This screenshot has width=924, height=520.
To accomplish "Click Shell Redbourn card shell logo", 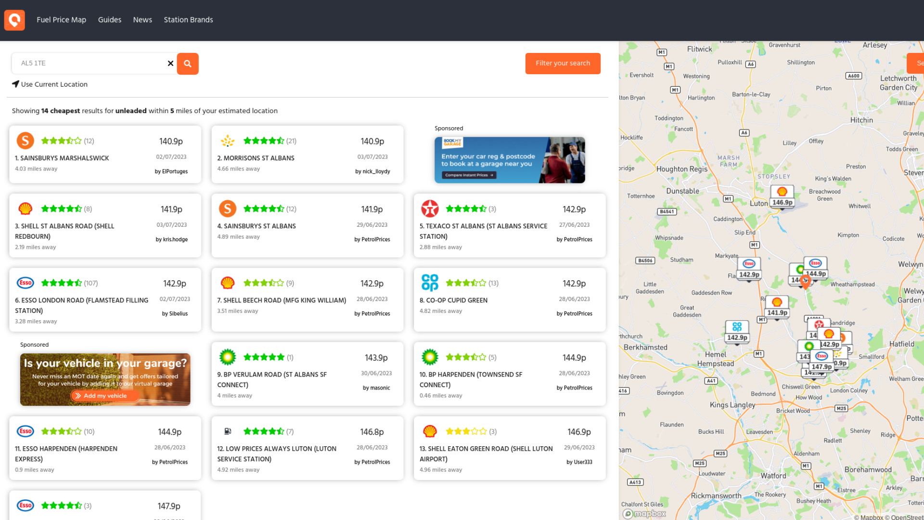I will click(x=26, y=208).
